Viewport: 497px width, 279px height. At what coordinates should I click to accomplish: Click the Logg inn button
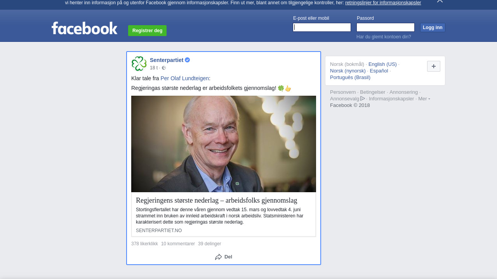point(433,28)
